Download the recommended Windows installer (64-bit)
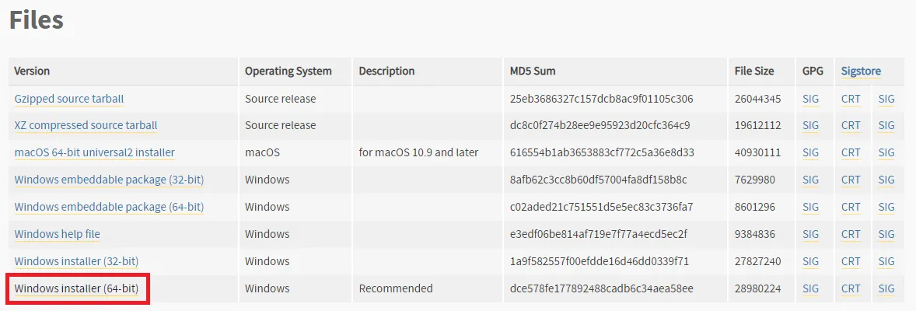 click(76, 288)
